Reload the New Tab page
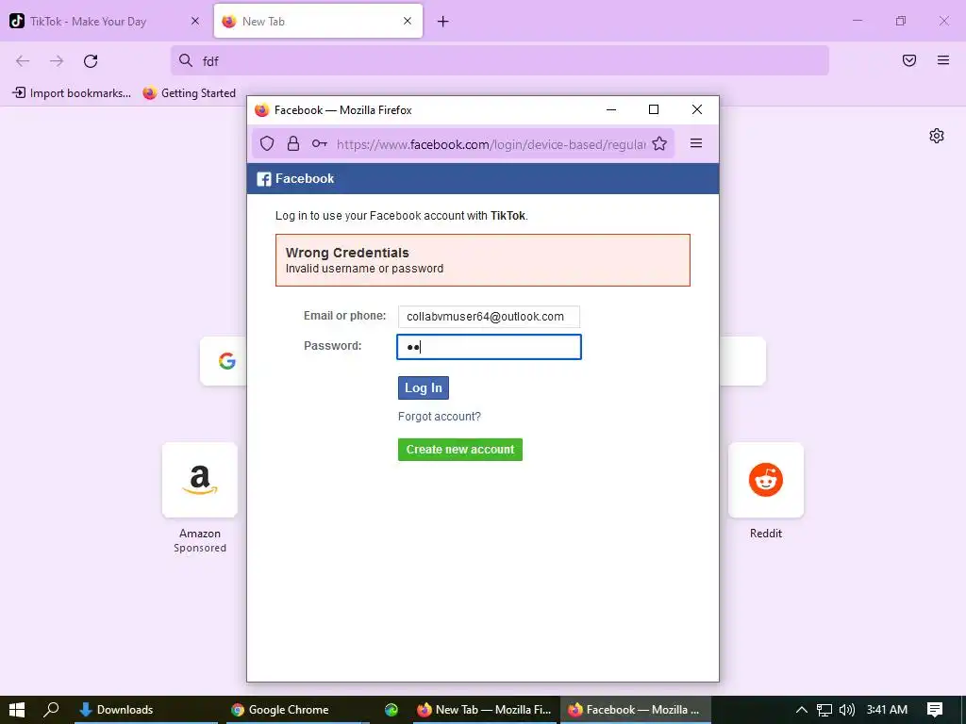 91,61
